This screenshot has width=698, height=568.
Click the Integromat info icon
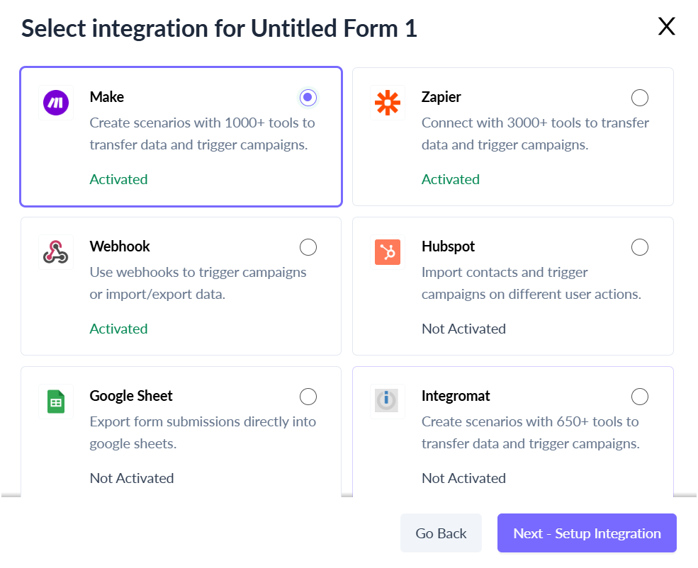click(386, 400)
